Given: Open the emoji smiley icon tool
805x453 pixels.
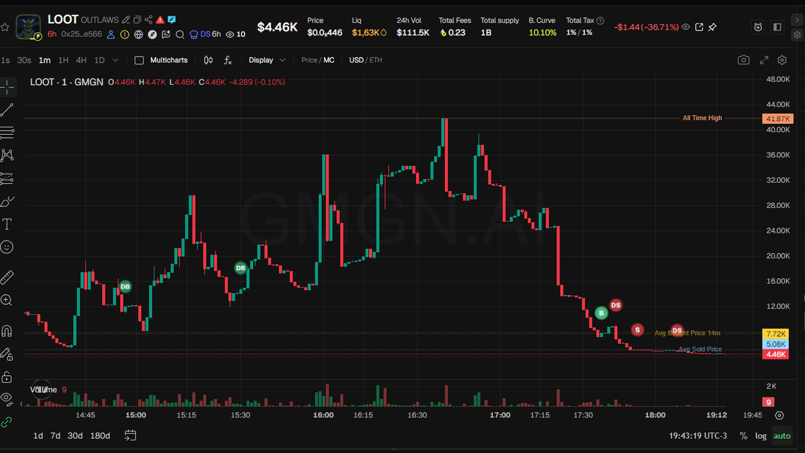Looking at the screenshot, I should pos(7,247).
